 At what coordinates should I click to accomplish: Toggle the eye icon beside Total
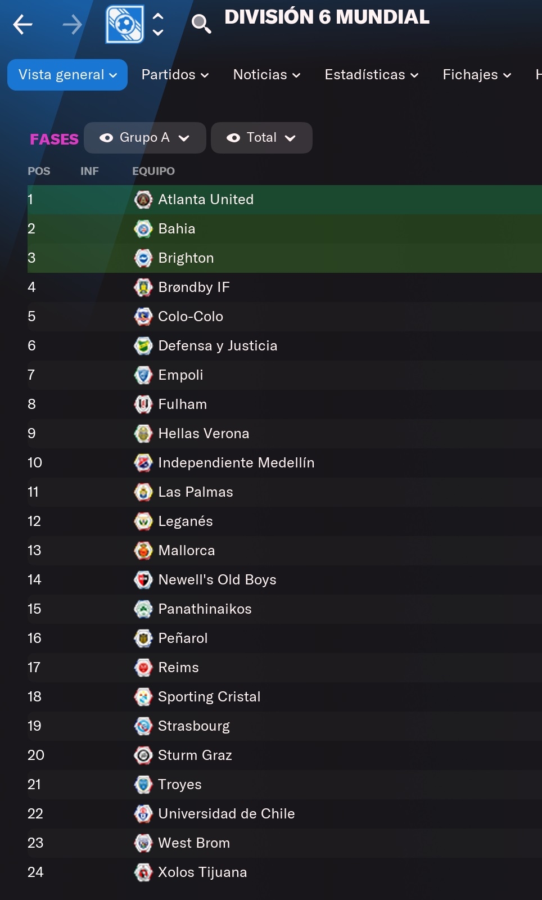[233, 138]
